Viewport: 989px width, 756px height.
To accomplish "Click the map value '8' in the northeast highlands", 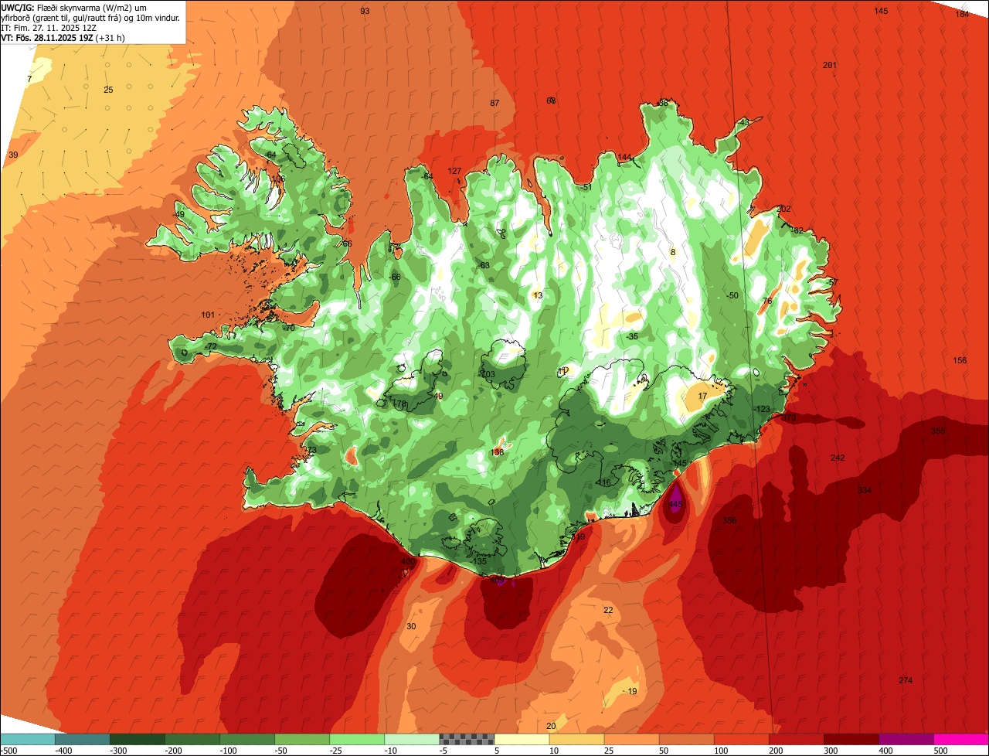I will click(672, 252).
